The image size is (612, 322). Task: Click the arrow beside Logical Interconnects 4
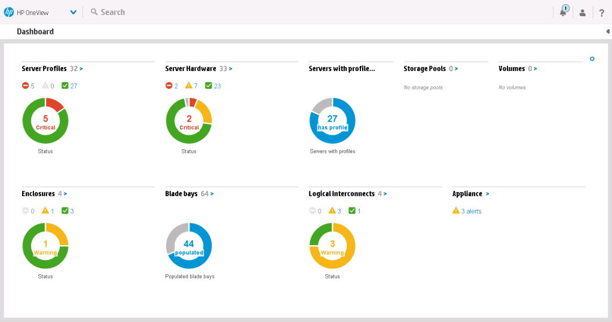click(x=385, y=194)
